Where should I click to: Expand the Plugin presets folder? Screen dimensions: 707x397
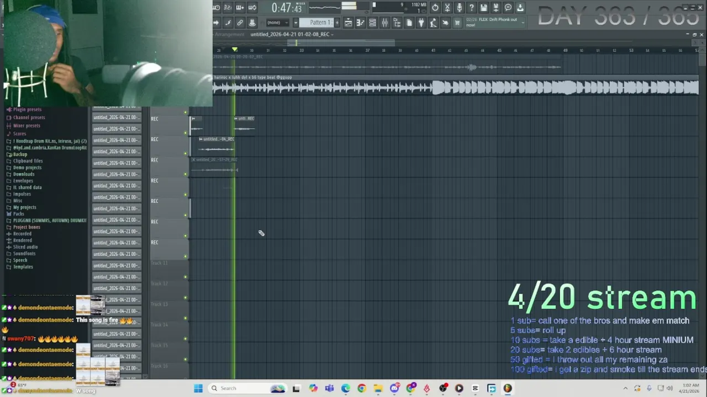(x=27, y=109)
